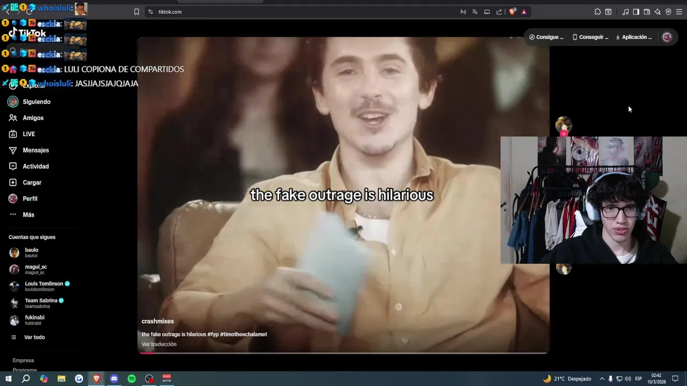Viewport: 687px width, 386px height.
Task: Open site settings icon beside URL
Action: 150,12
